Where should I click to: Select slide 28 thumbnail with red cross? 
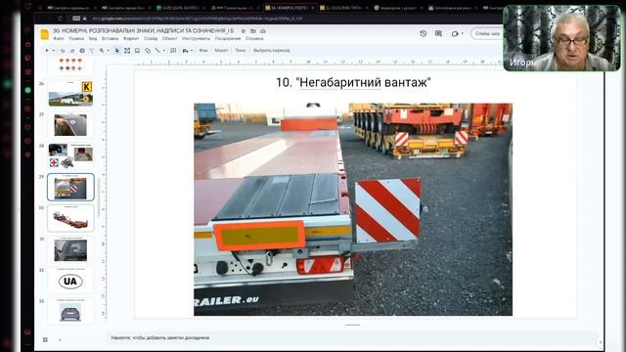(x=70, y=155)
